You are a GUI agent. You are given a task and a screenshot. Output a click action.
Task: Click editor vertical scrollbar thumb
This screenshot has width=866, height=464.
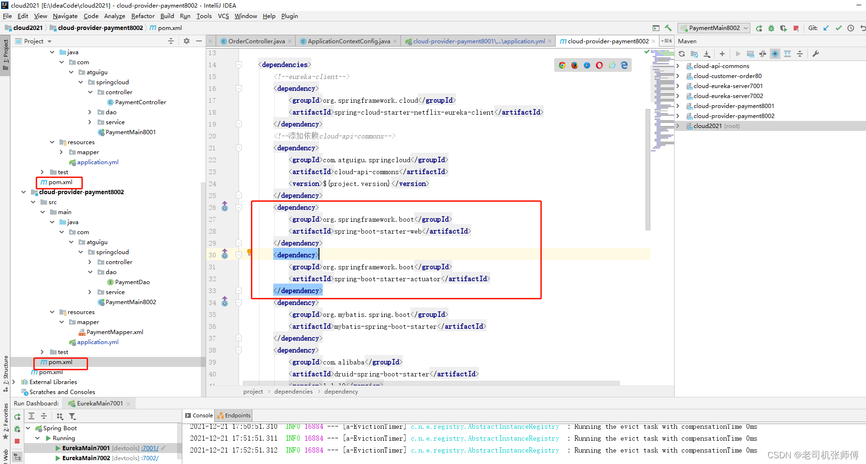(x=647, y=169)
